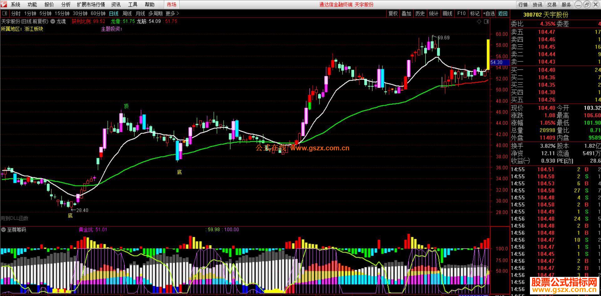Image resolution: width=601 pixels, height=296 pixels.
Task: Open the 报价 menu
Action: click(x=49, y=4)
